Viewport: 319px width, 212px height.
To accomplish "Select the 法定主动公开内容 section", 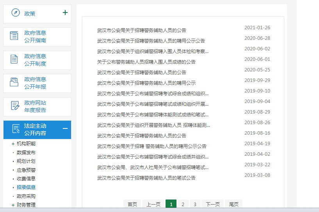I will [37, 130].
